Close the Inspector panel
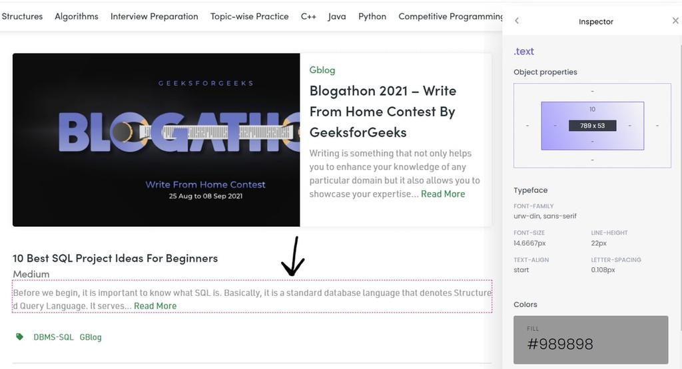682x369 pixels. 675,21
